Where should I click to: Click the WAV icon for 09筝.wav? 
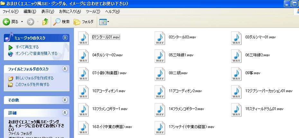[x=236, y=74]
